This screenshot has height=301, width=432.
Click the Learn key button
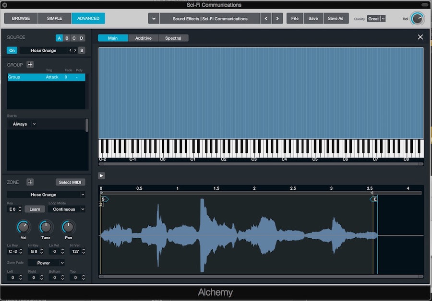pyautogui.click(x=35, y=209)
